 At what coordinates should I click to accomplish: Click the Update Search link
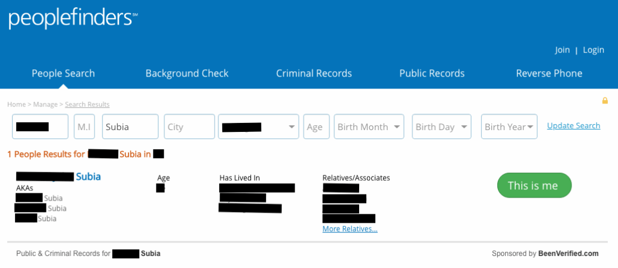pyautogui.click(x=573, y=126)
